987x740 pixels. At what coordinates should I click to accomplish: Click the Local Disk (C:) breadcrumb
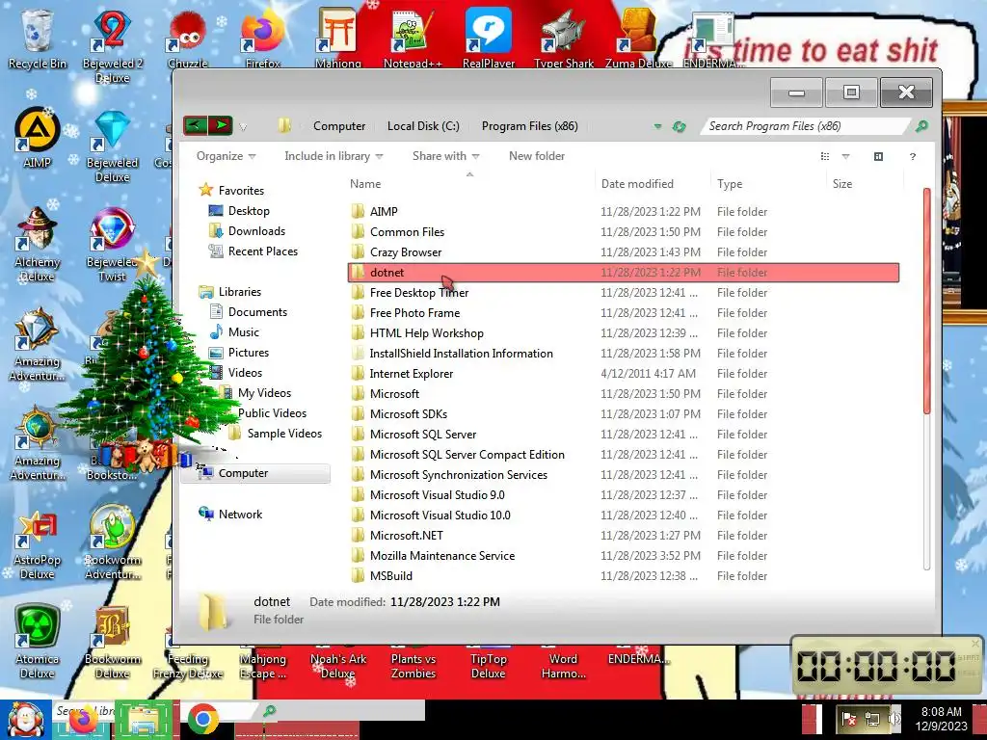click(x=423, y=126)
